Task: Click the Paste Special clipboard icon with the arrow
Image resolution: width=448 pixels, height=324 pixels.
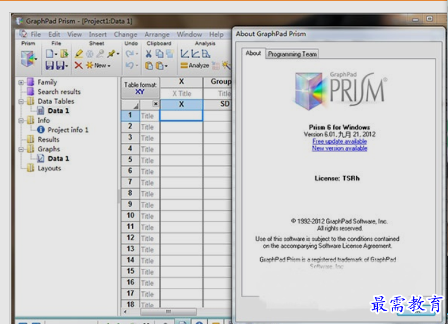Action: 159,66
